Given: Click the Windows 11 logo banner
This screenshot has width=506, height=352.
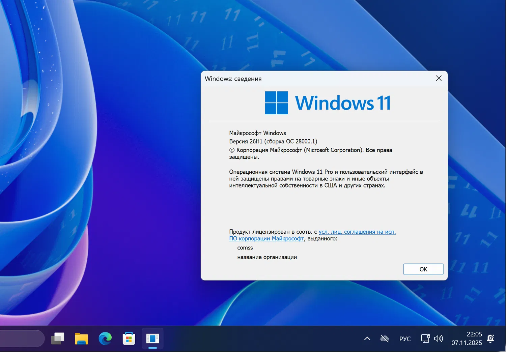Looking at the screenshot, I should [x=328, y=103].
